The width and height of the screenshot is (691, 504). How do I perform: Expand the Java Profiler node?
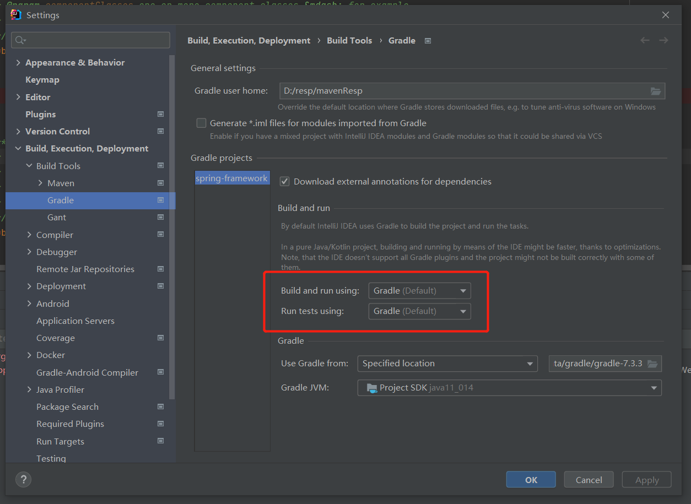tap(29, 389)
